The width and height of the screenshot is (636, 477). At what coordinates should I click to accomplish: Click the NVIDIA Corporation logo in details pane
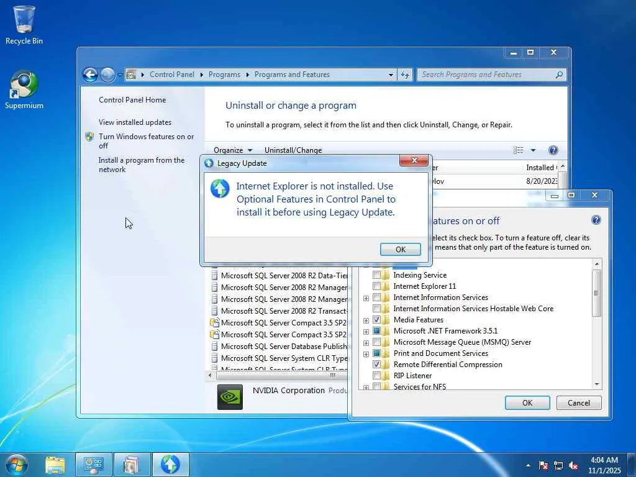[x=230, y=397]
